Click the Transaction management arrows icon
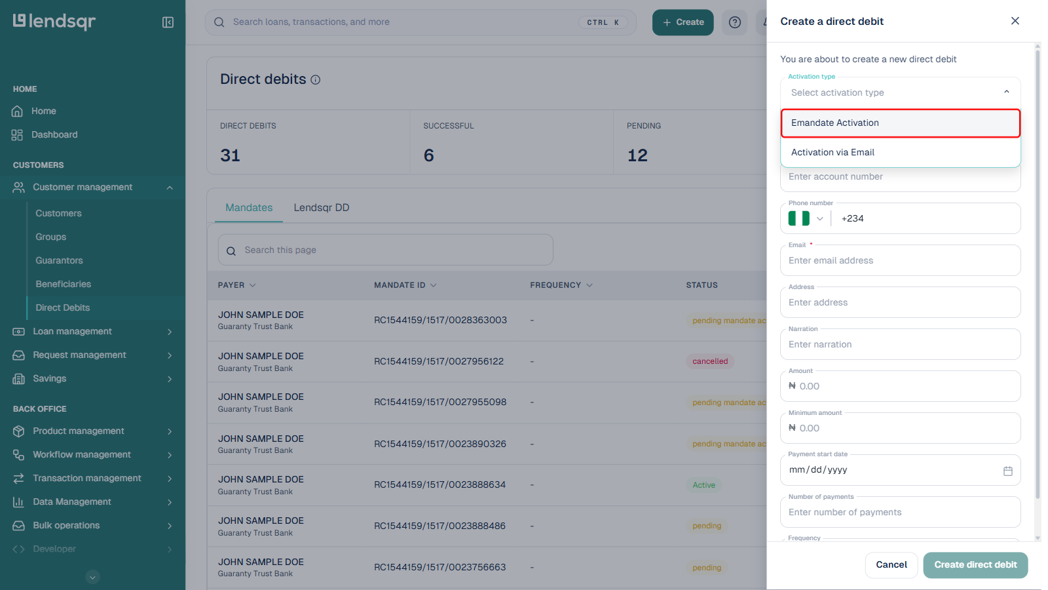This screenshot has height=590, width=1048. (x=18, y=479)
